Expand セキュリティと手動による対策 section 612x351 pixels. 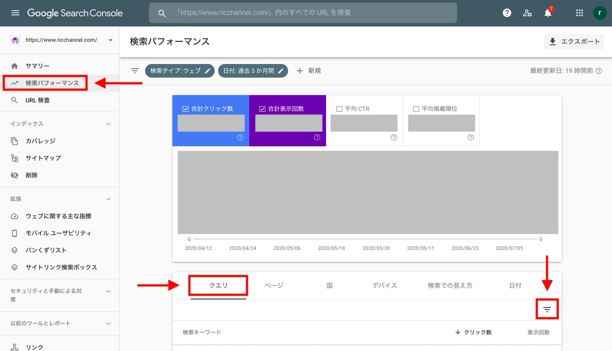(x=108, y=291)
